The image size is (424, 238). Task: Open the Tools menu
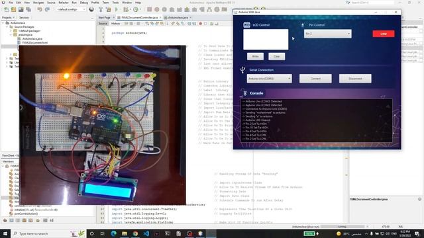pos(115,3)
